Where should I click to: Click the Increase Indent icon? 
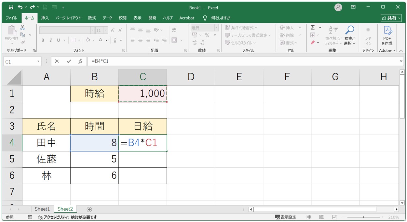click(x=164, y=40)
